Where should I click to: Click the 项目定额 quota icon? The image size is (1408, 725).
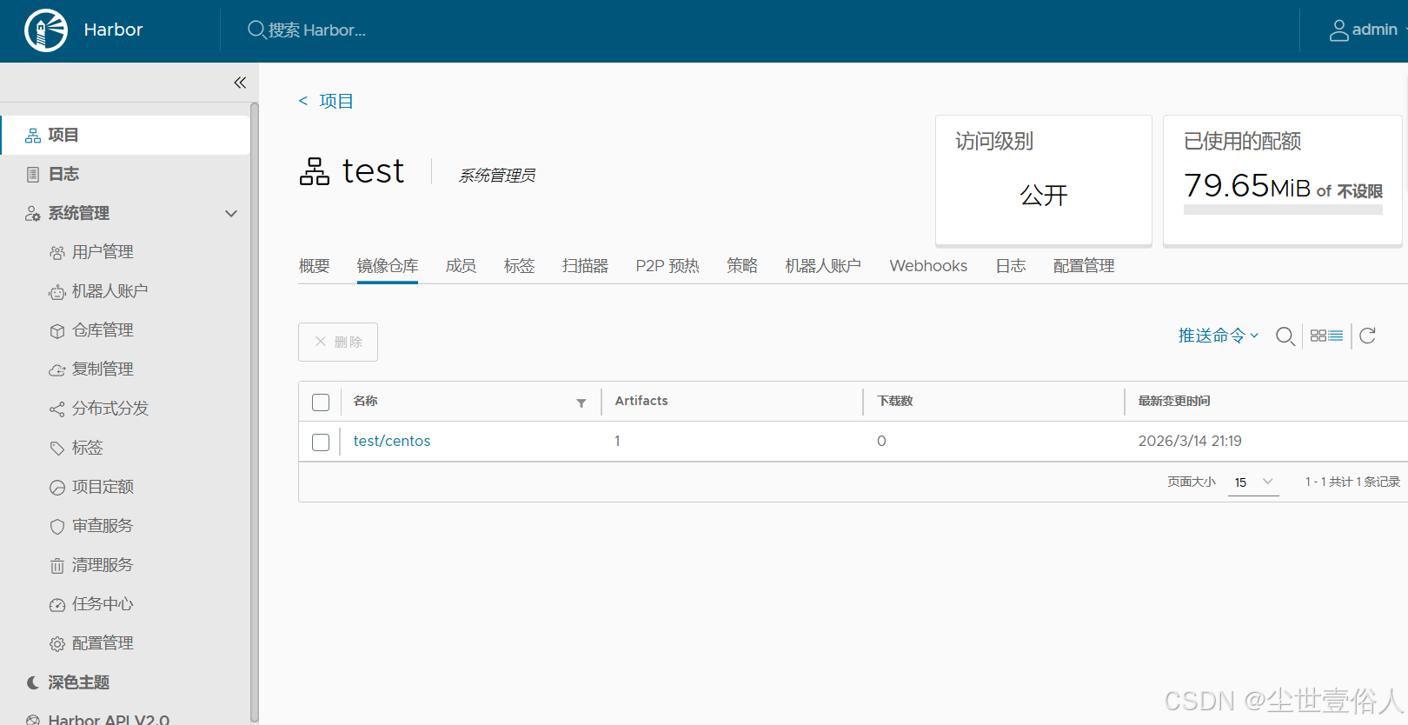(x=57, y=488)
